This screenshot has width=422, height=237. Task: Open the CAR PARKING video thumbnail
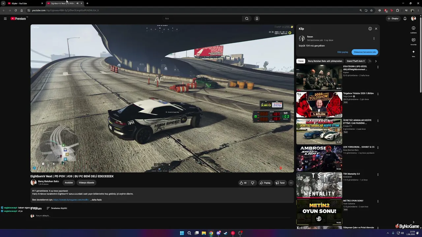319,131
